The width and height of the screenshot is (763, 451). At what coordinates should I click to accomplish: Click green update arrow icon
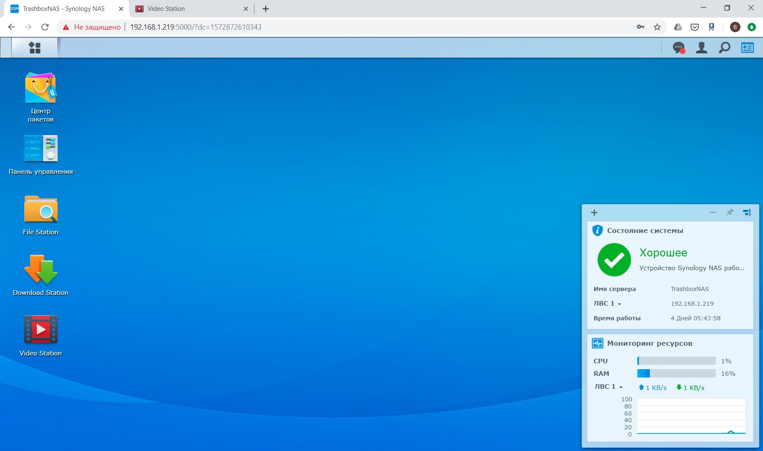[x=752, y=27]
